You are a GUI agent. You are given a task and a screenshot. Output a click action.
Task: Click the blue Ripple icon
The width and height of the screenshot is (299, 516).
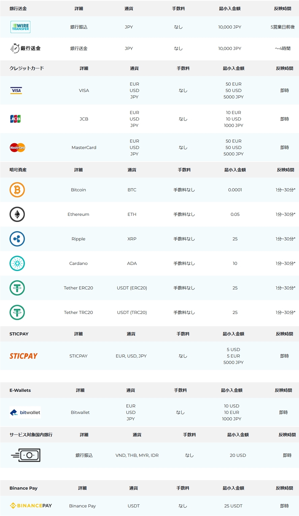[17, 239]
